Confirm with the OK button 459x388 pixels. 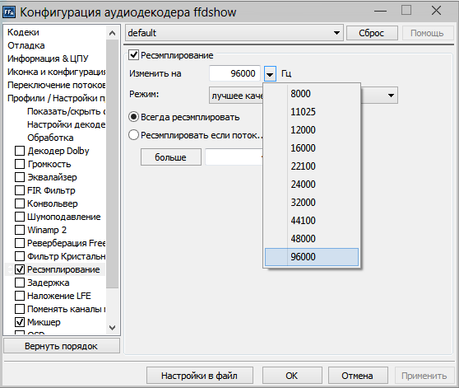(x=292, y=376)
